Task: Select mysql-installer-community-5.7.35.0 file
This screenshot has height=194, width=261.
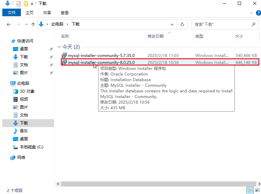Action: click(x=101, y=56)
